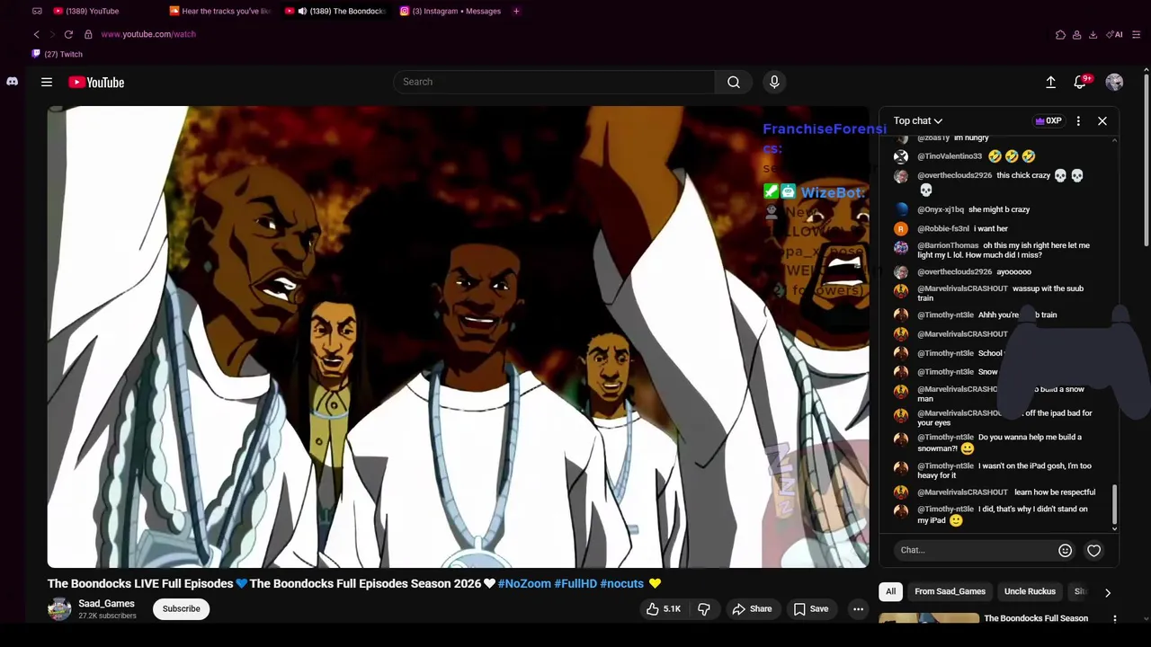View site info lock icon
Screen dimensions: 1151x647
click(x=88, y=34)
